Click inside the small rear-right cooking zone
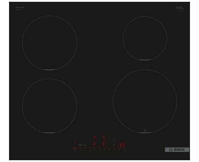This screenshot has width=199, height=162. tap(145, 38)
